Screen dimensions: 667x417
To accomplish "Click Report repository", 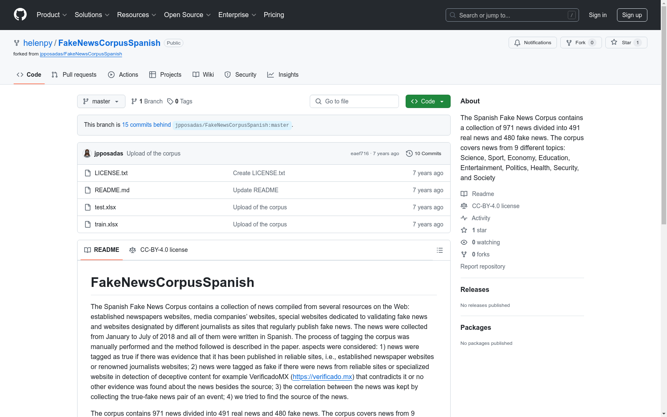I will point(483,266).
